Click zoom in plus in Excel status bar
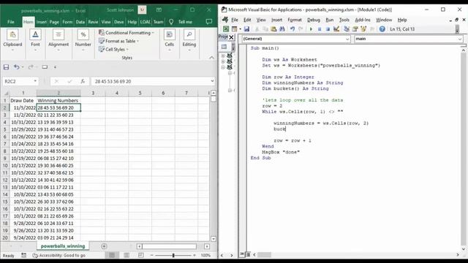 click(x=195, y=255)
